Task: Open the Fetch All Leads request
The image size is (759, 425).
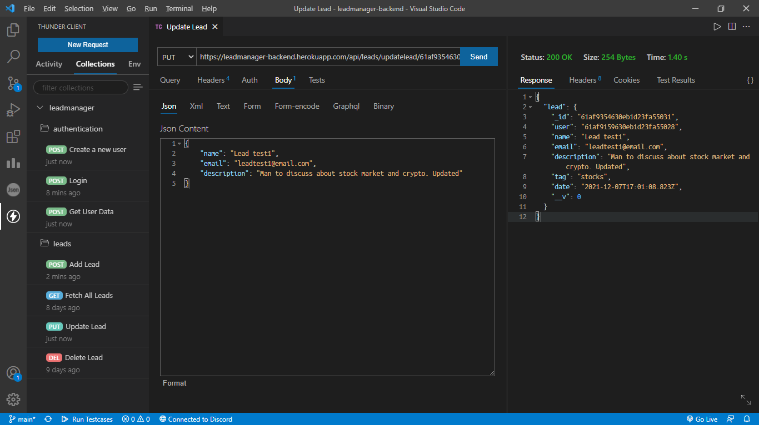Action: 88,301
